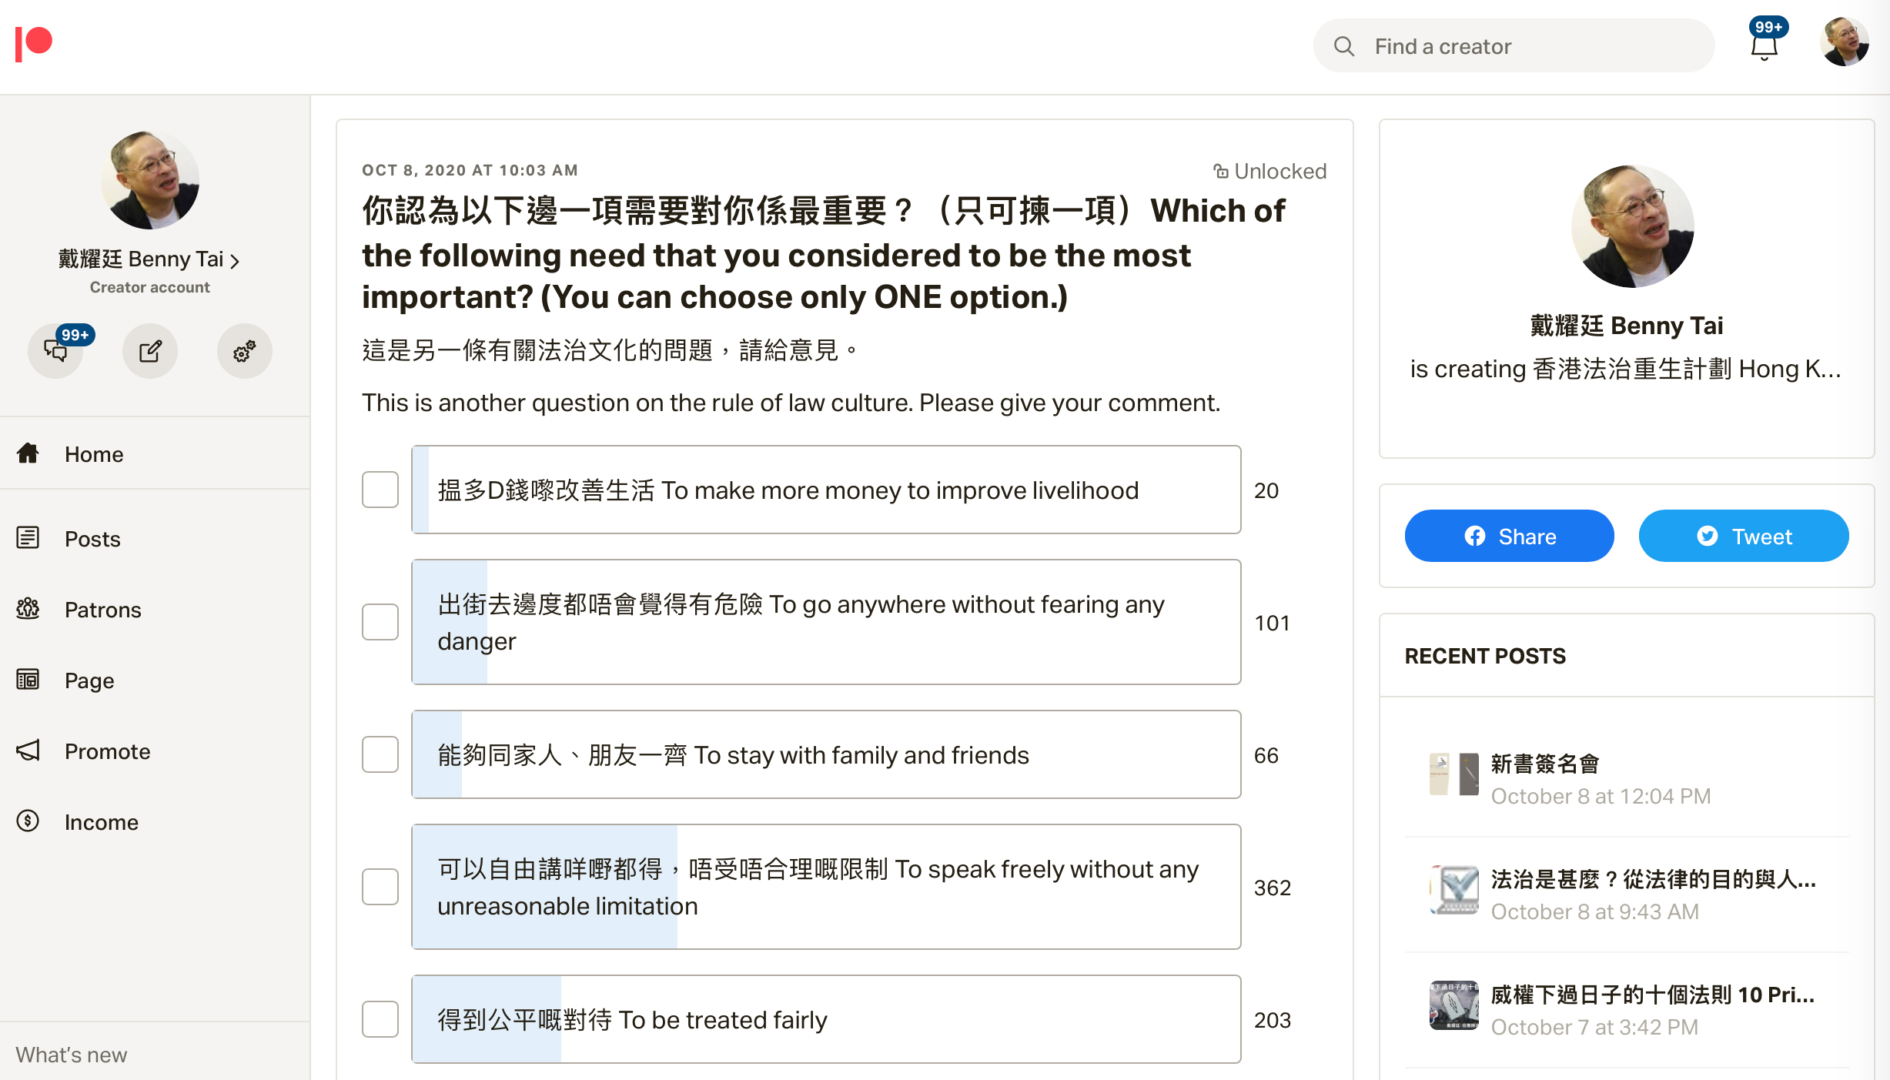This screenshot has width=1890, height=1080.
Task: Click the Patreon logo icon
Action: tap(33, 43)
